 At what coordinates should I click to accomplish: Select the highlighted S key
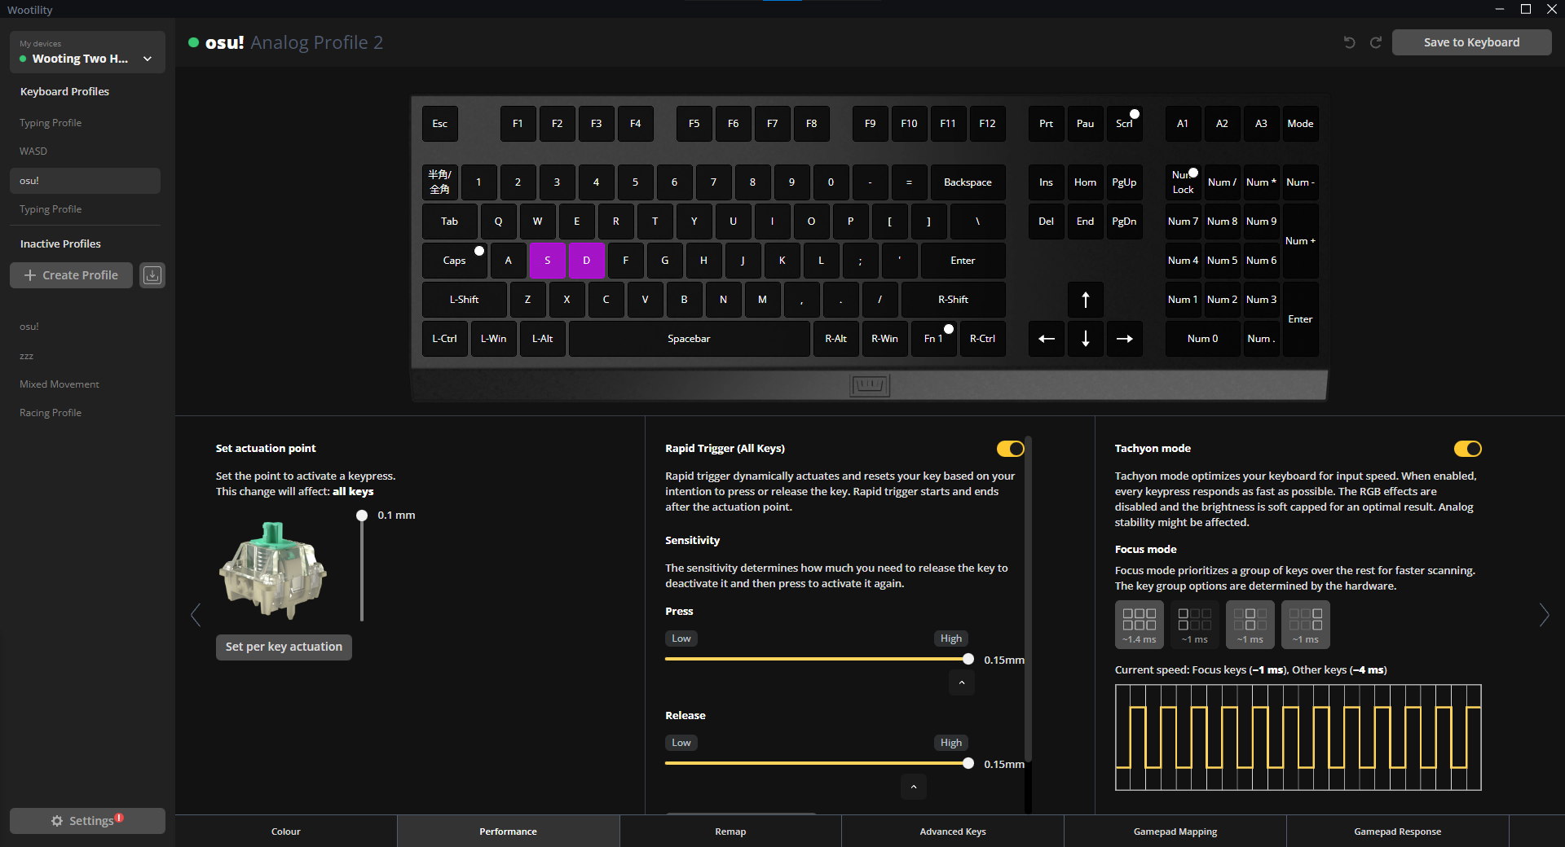click(547, 261)
